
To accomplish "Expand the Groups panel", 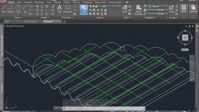I will (x=174, y=17).
